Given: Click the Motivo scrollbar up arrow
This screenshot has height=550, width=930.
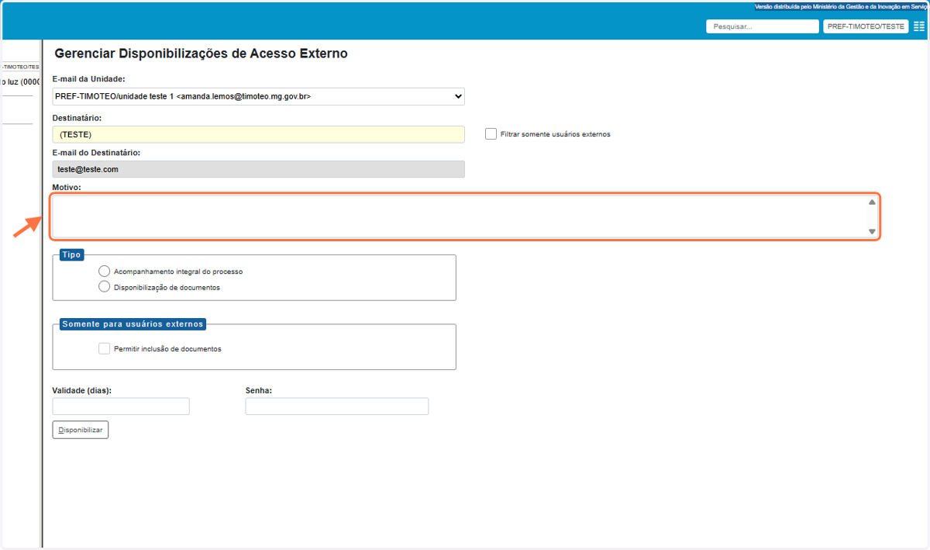Looking at the screenshot, I should tap(872, 202).
